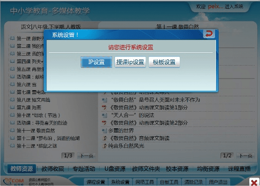Click book icon beside 第十课 *组歌
260x186 pixels.
[12, 115]
